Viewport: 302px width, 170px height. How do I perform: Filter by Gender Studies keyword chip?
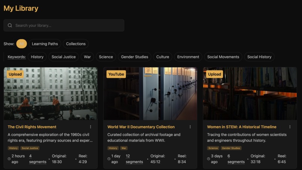click(x=135, y=57)
